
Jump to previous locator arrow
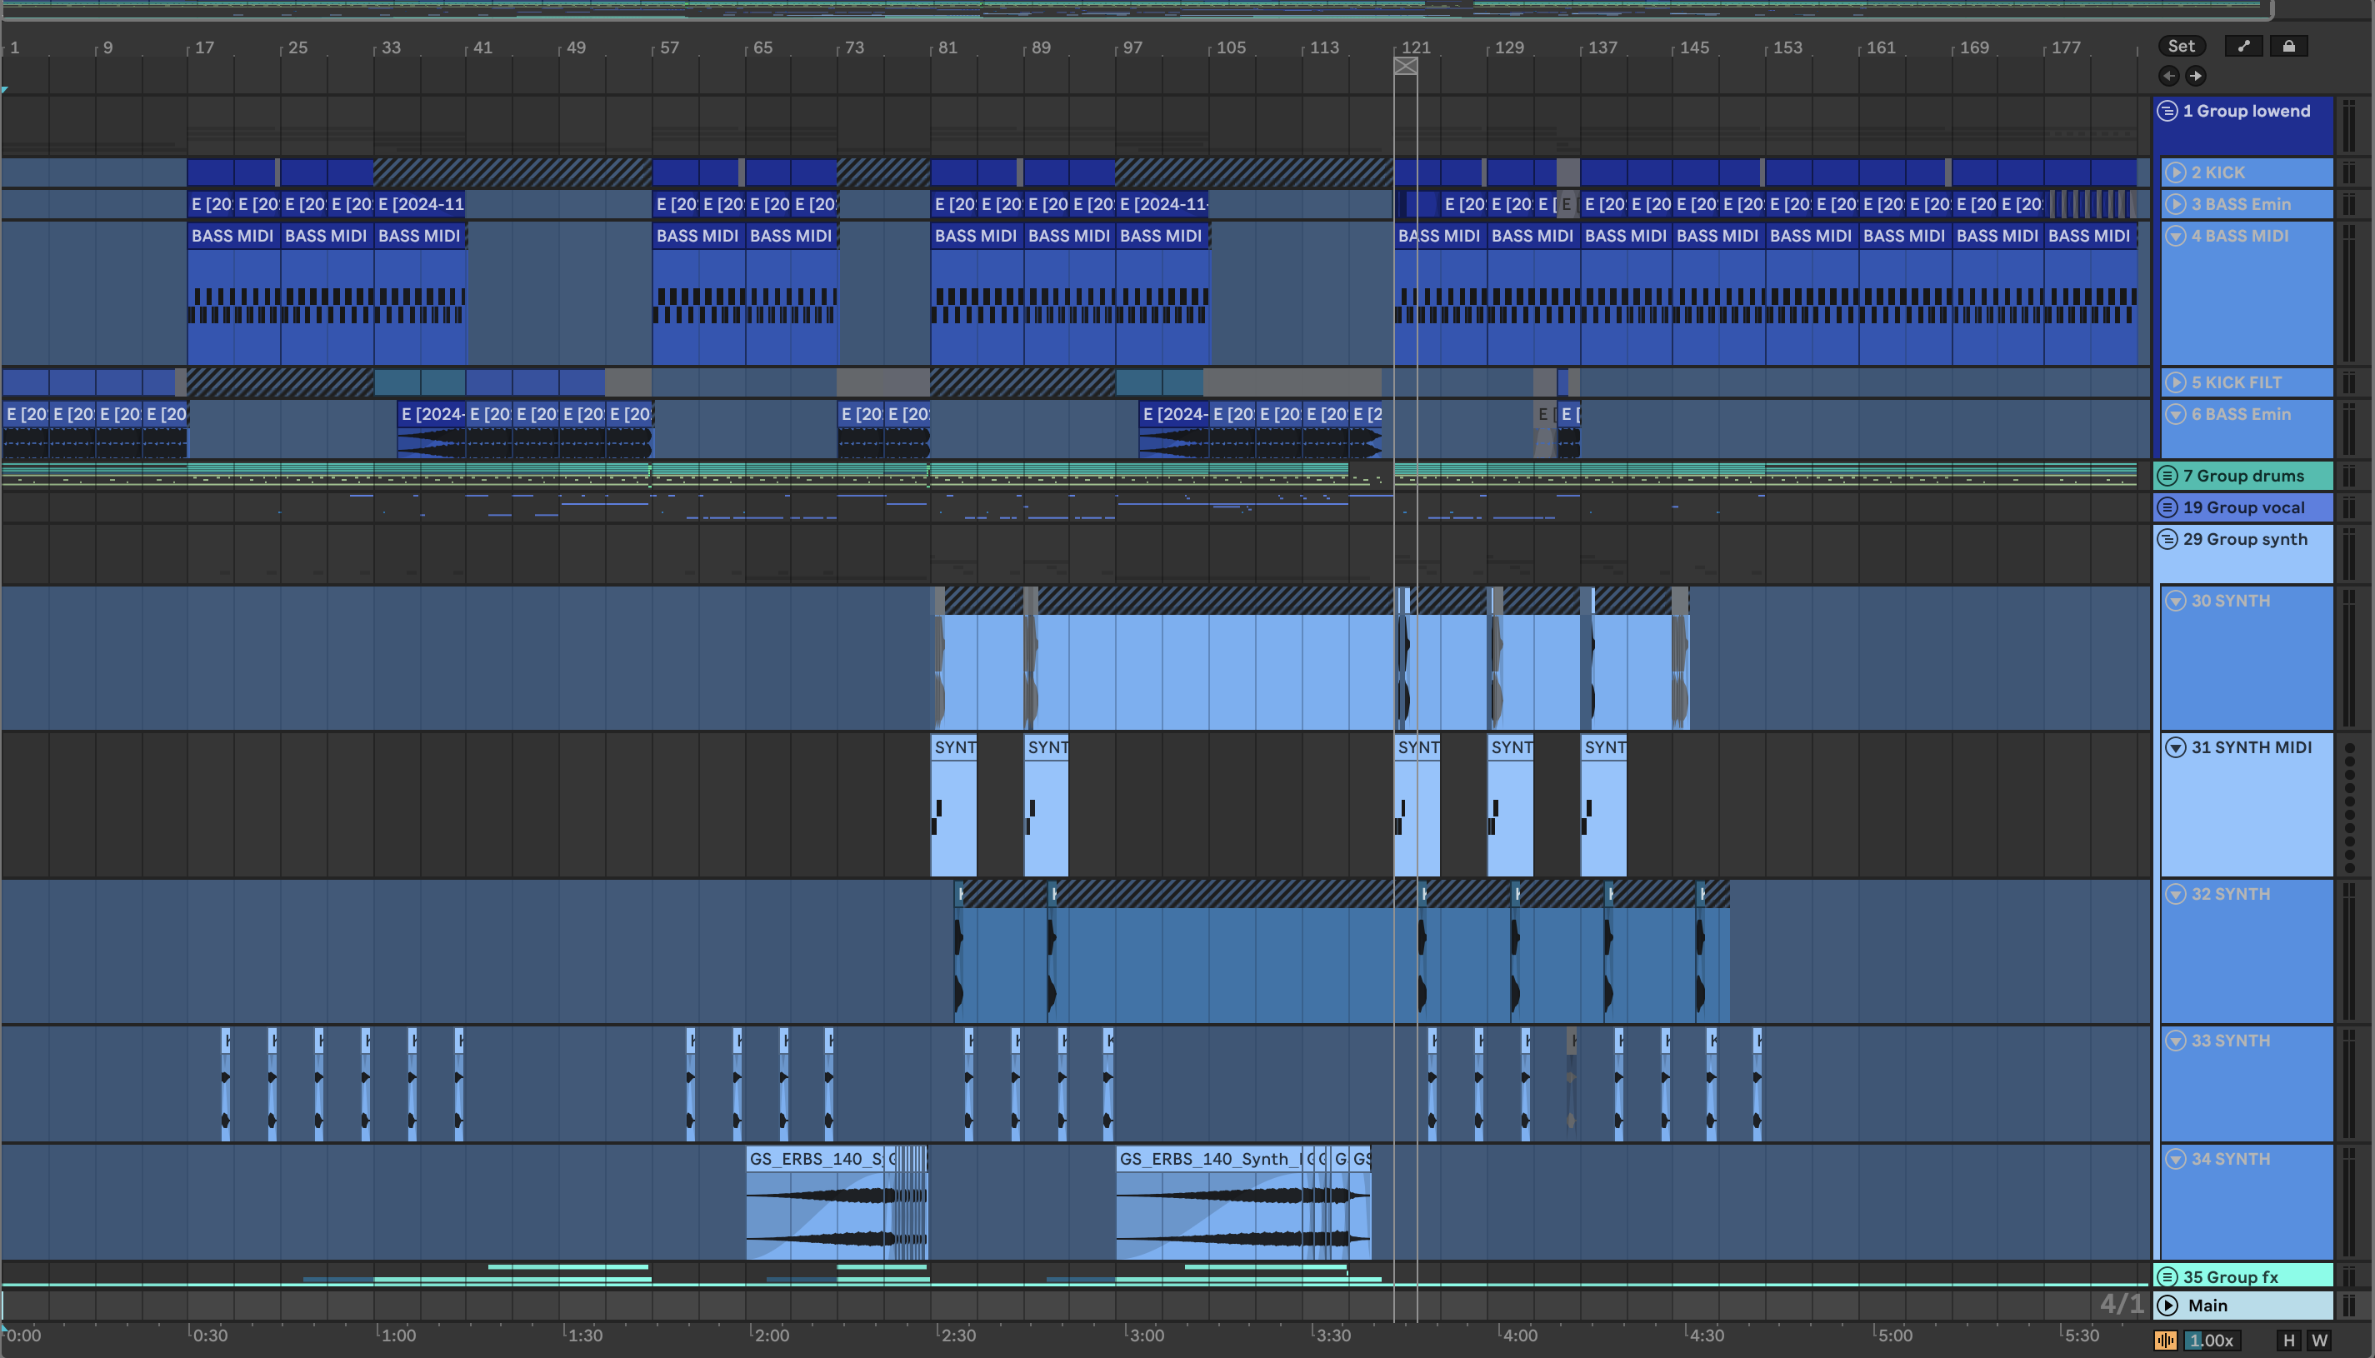click(2169, 76)
